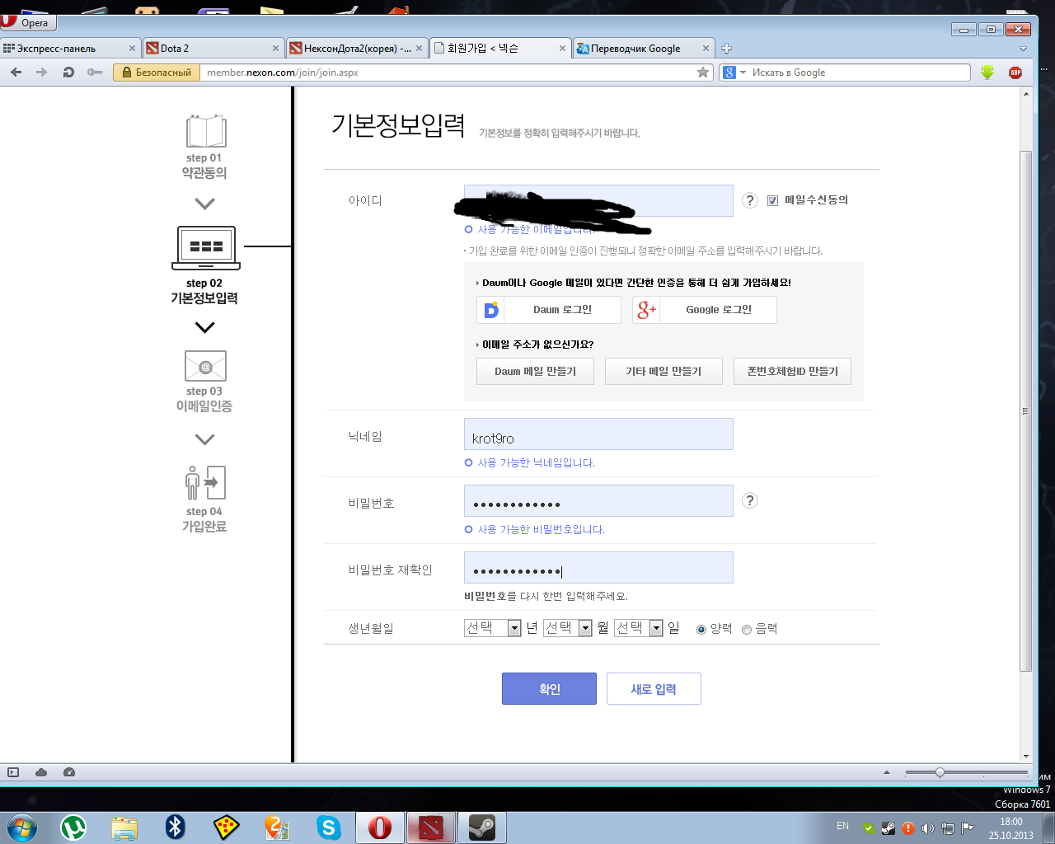Bookmark page with the star icon
Image resolution: width=1055 pixels, height=844 pixels.
(x=703, y=73)
